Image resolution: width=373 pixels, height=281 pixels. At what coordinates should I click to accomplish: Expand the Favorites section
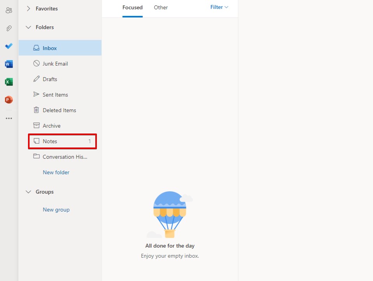click(x=28, y=9)
